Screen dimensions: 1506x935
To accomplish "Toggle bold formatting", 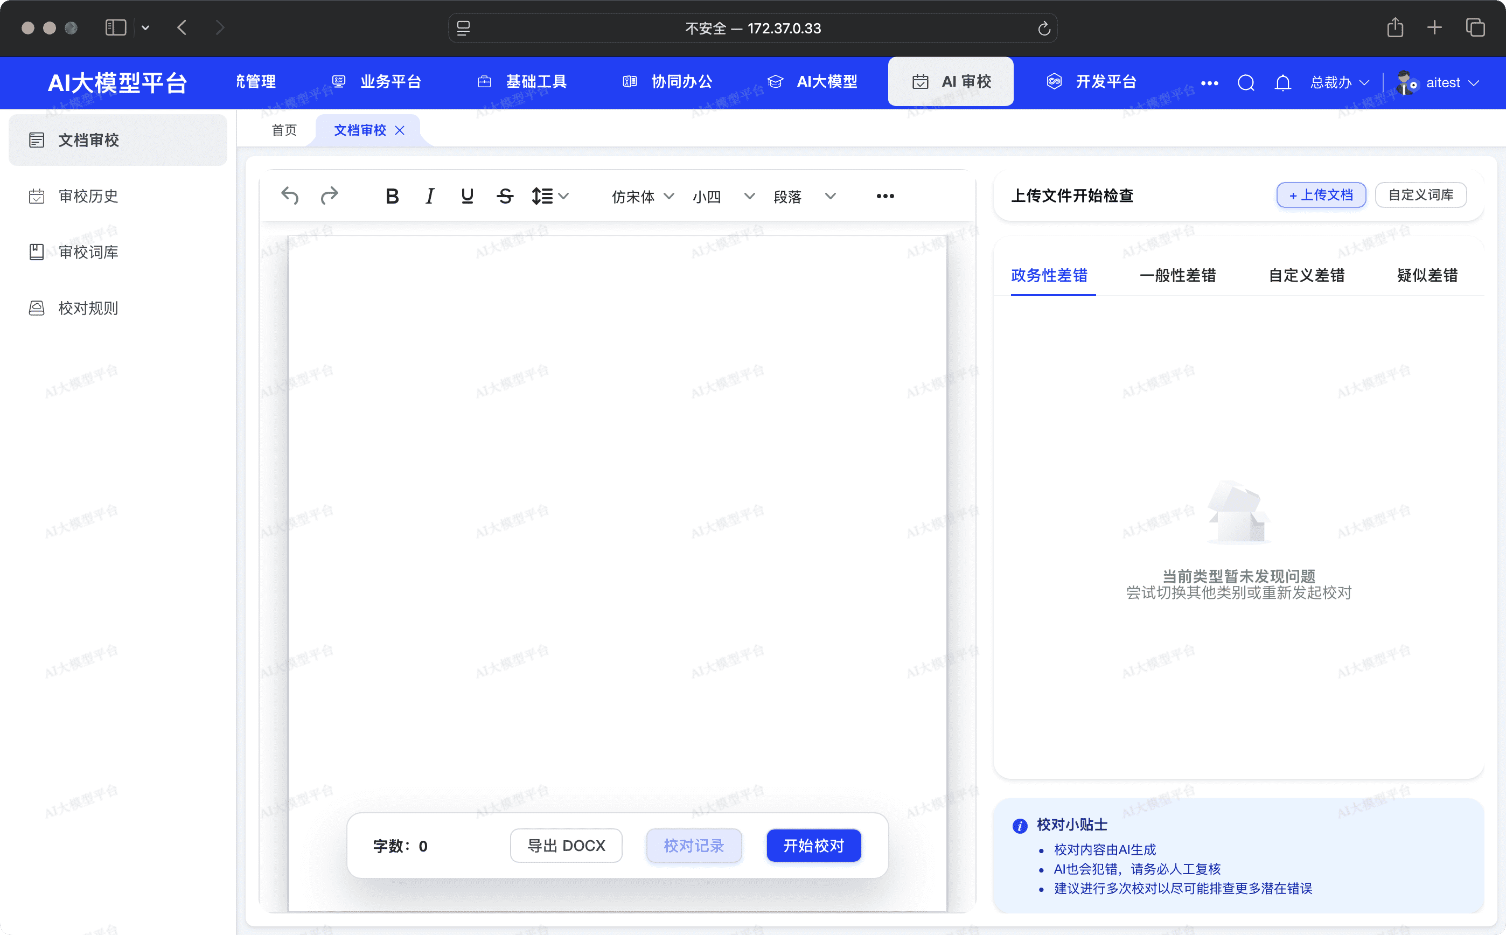I will point(392,196).
